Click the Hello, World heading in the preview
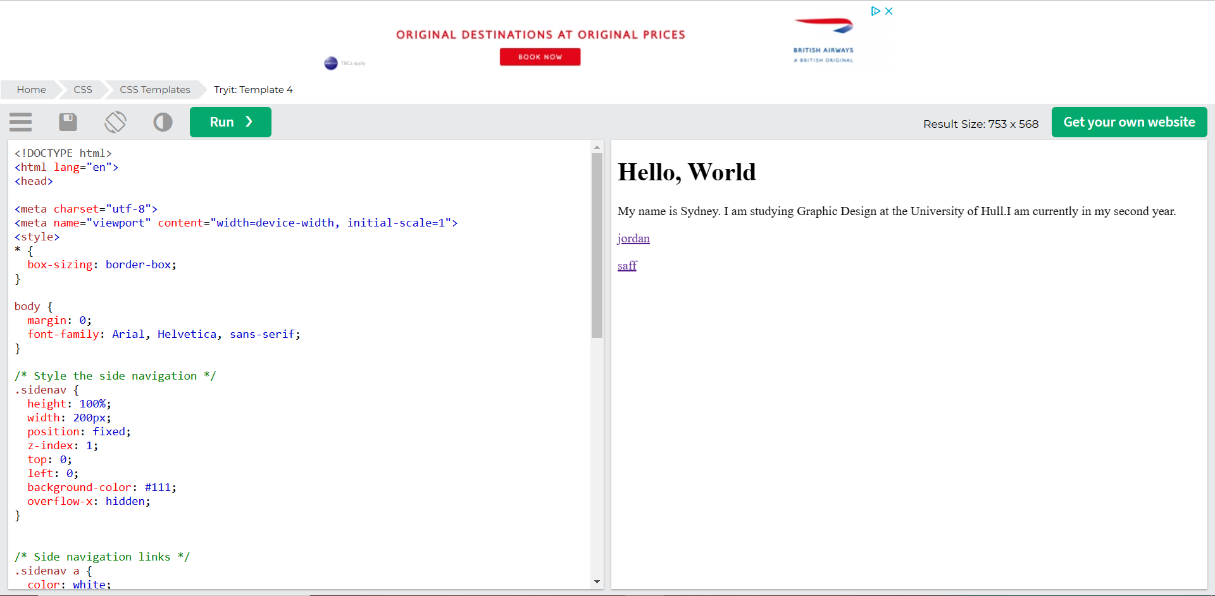The width and height of the screenshot is (1215, 596). [687, 172]
